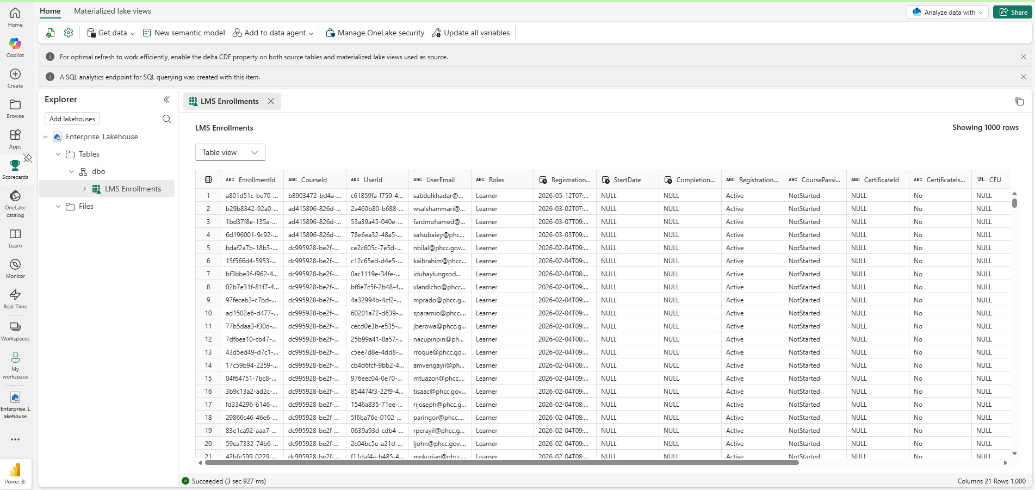Click New semantic model
Viewport: 1035px width, 490px height.
[x=184, y=33]
